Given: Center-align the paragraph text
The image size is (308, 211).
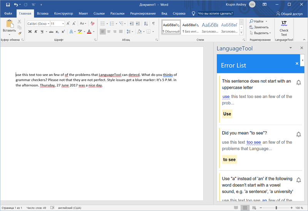Looking at the screenshot, I should pos(109,31).
